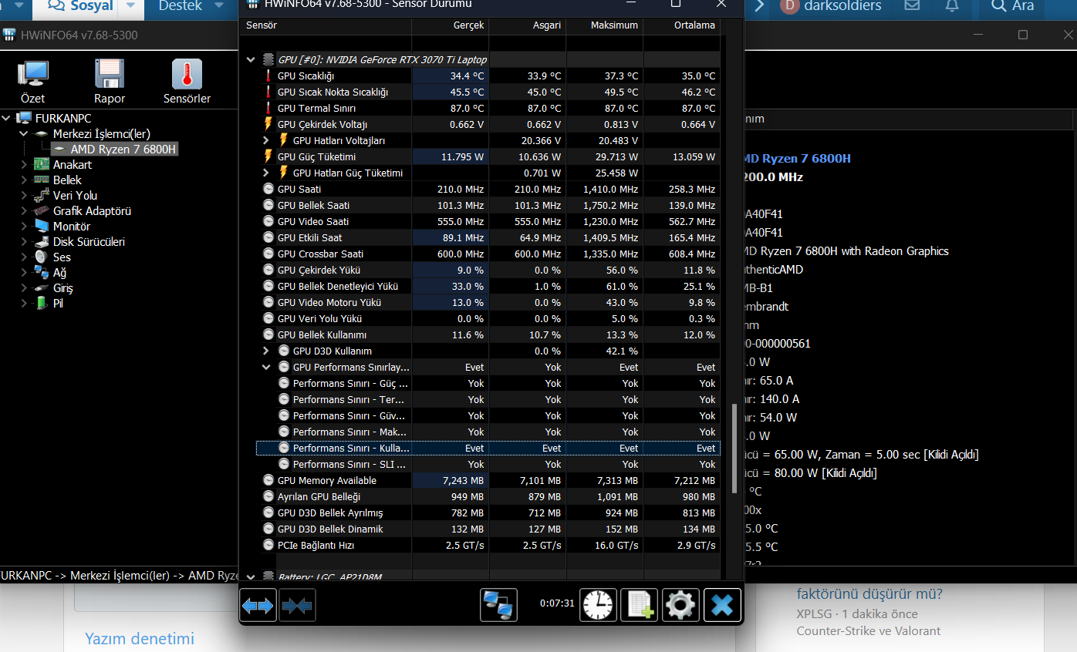Reset min/max values with the clock icon

pyautogui.click(x=598, y=605)
